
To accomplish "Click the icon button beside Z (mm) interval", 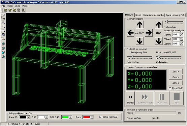I will pos(181,44).
